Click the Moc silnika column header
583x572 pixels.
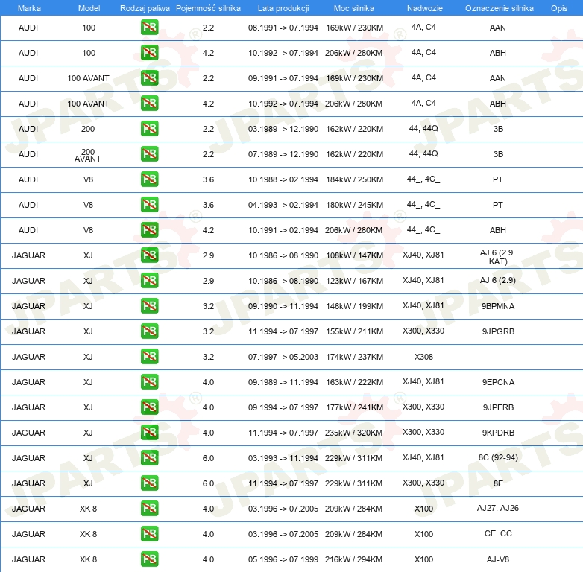(354, 8)
